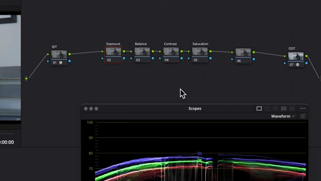Click the viewer image preview
The width and height of the screenshot is (321, 181).
coord(10,68)
